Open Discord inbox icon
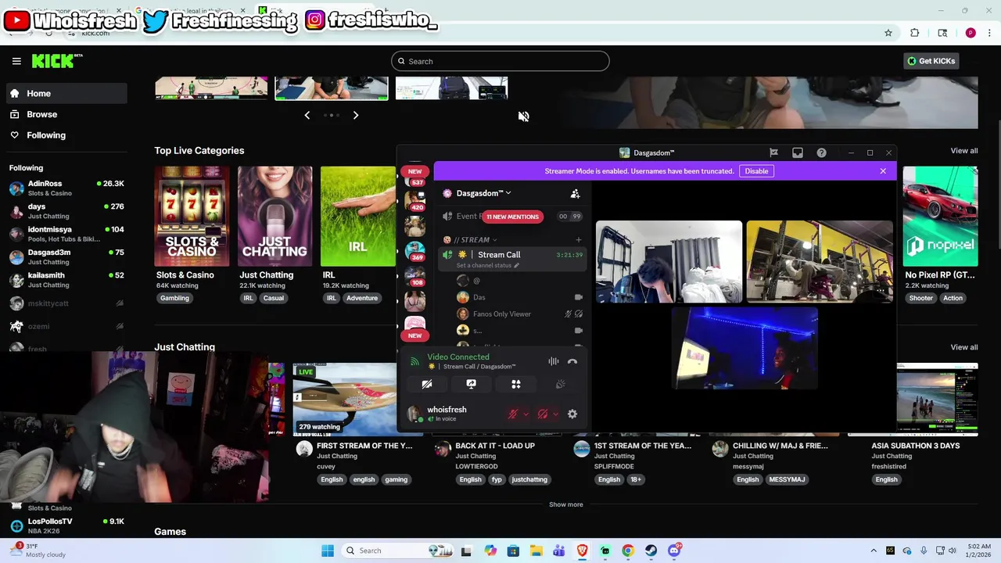 (x=798, y=152)
